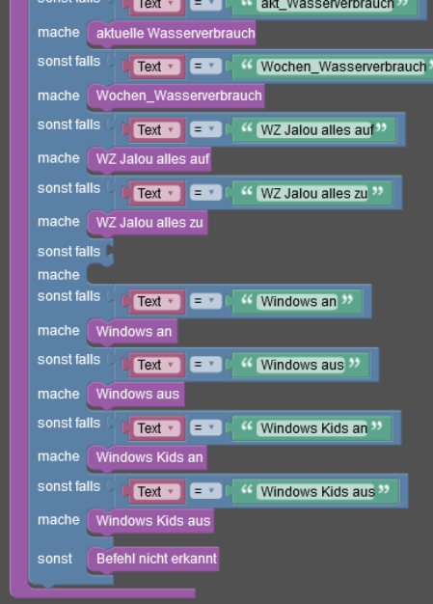The height and width of the screenshot is (604, 433).
Task: Open equals operator dropdown in Windows aus row
Action: (205, 365)
